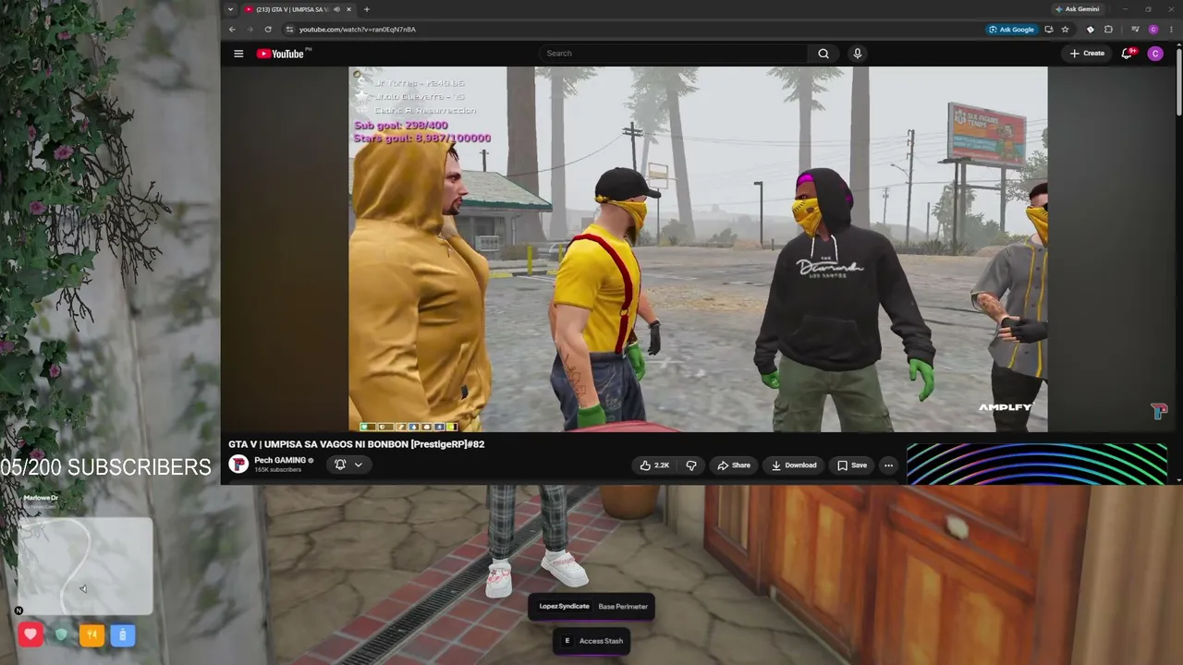Like the video with 2.2K thumbs up
This screenshot has height=665, width=1183.
tap(654, 465)
